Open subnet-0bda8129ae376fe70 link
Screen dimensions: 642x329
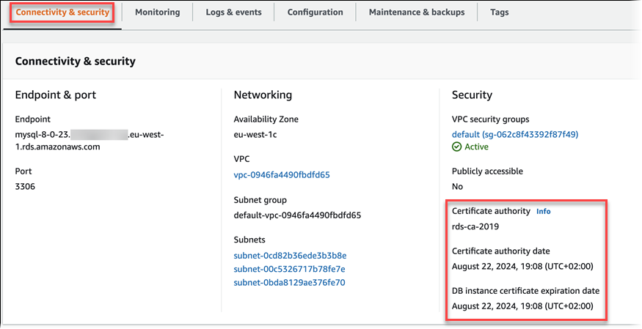pyautogui.click(x=289, y=282)
